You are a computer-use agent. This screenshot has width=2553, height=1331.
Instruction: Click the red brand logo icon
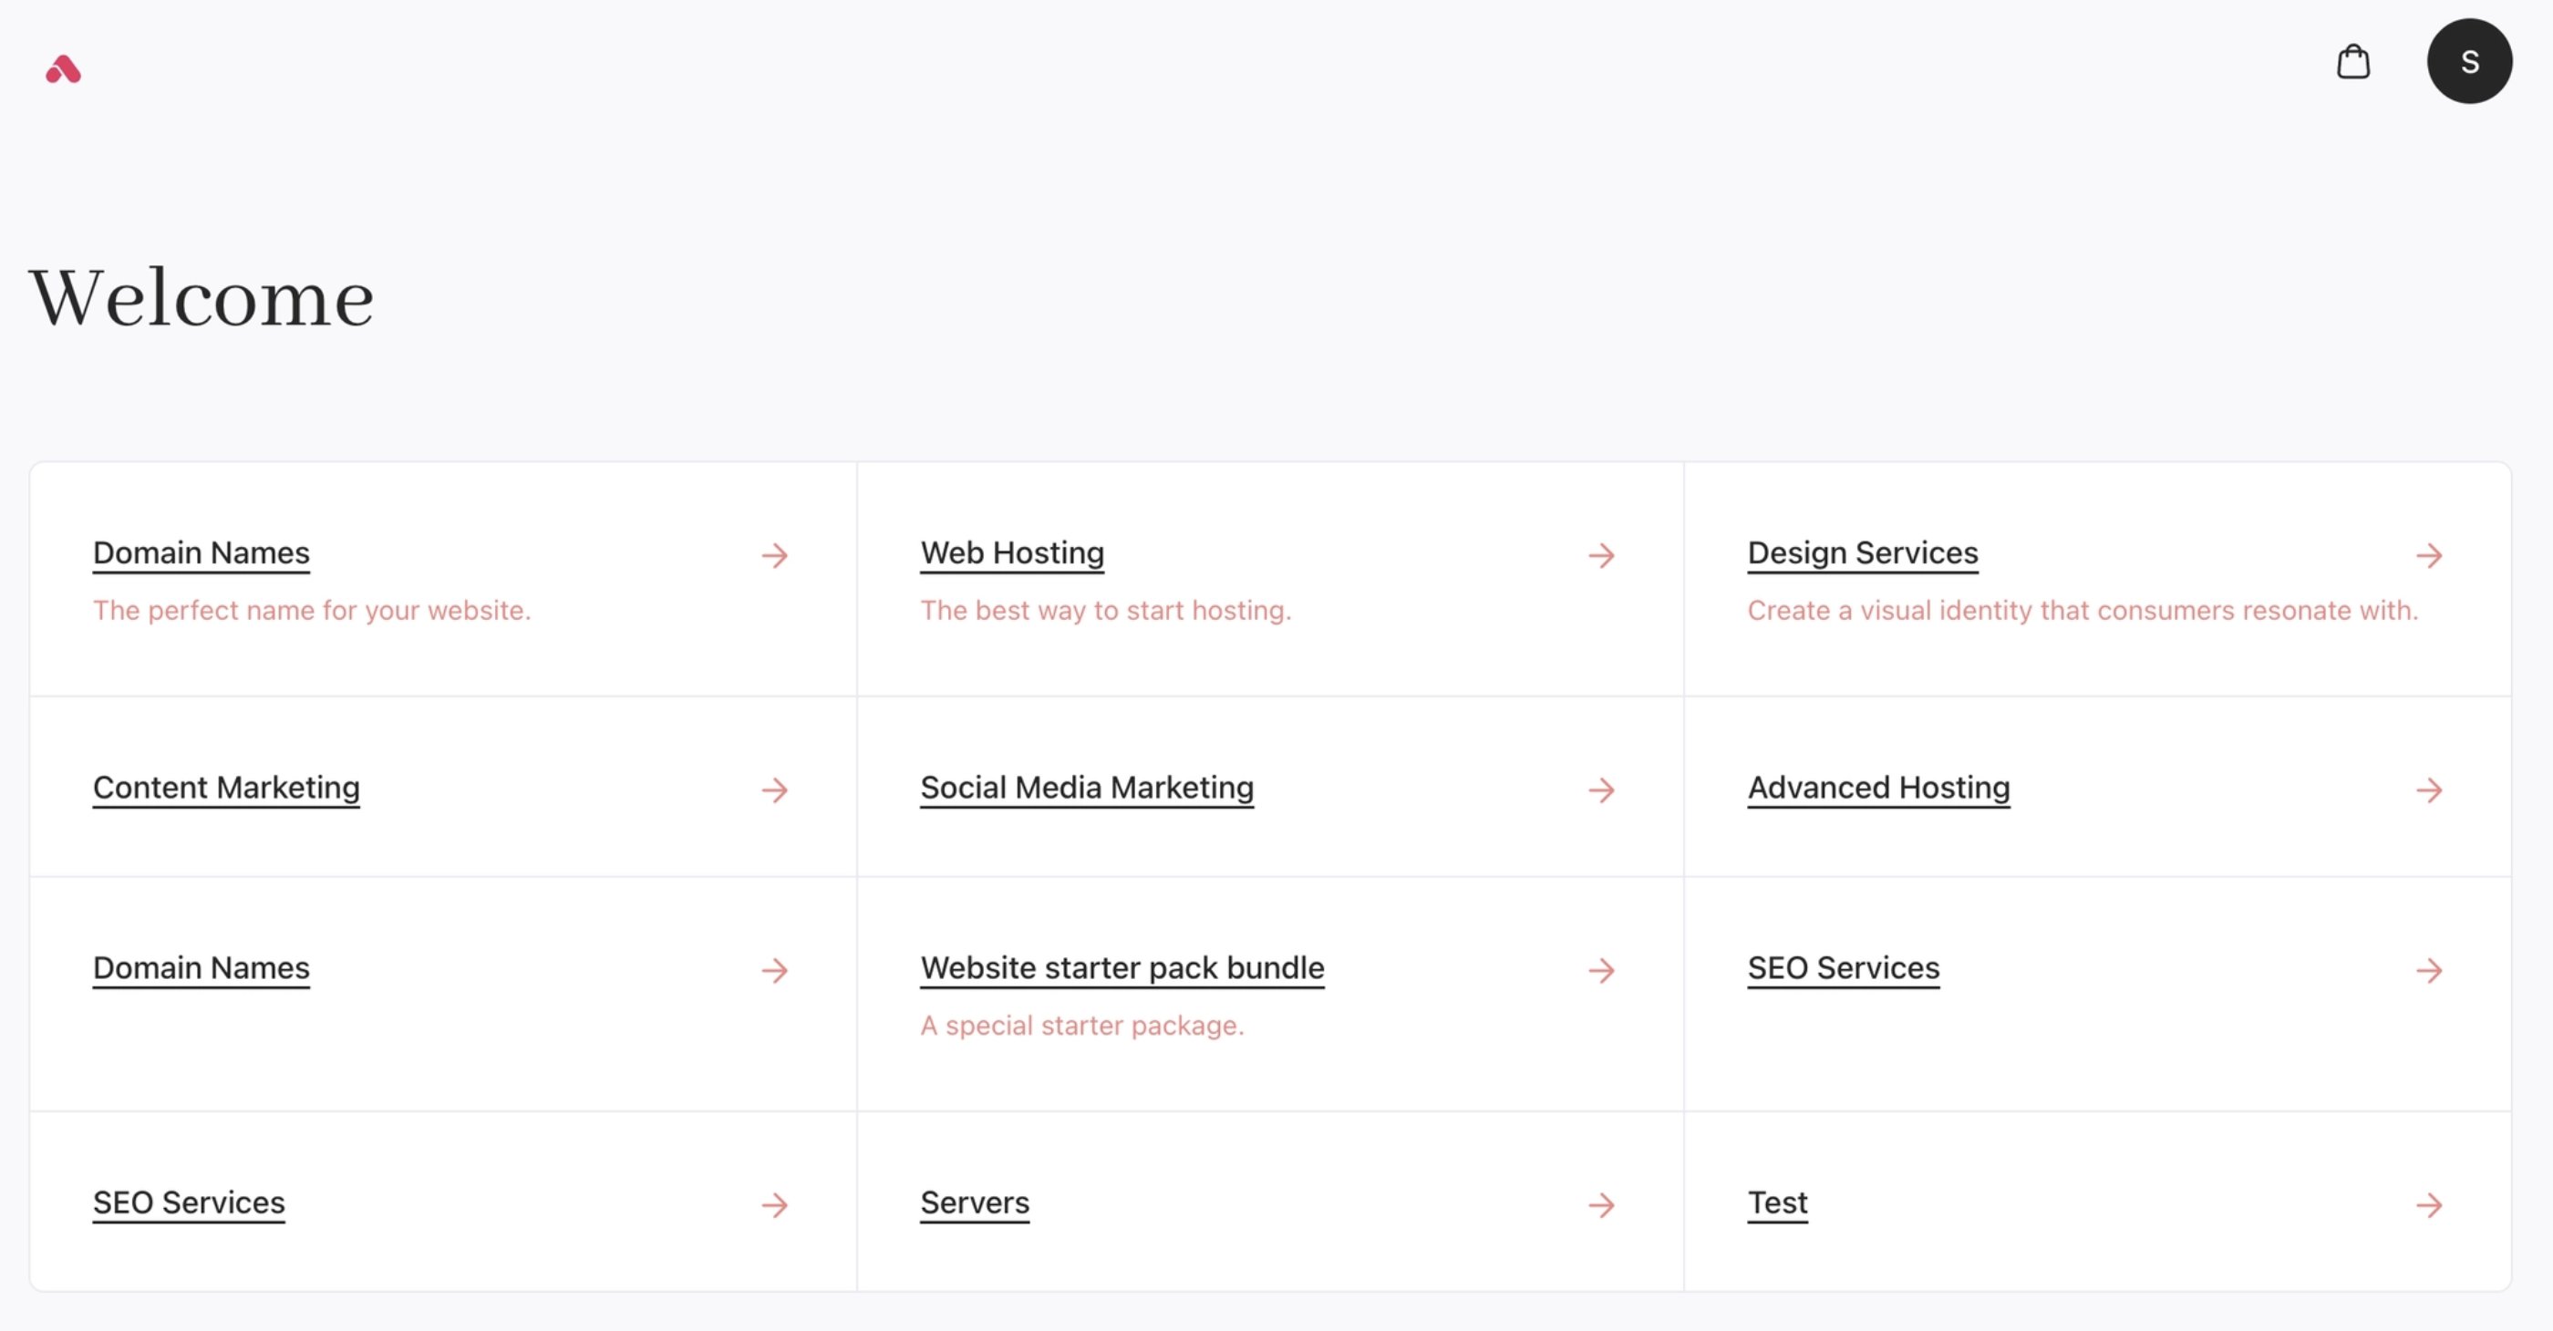pyautogui.click(x=64, y=68)
